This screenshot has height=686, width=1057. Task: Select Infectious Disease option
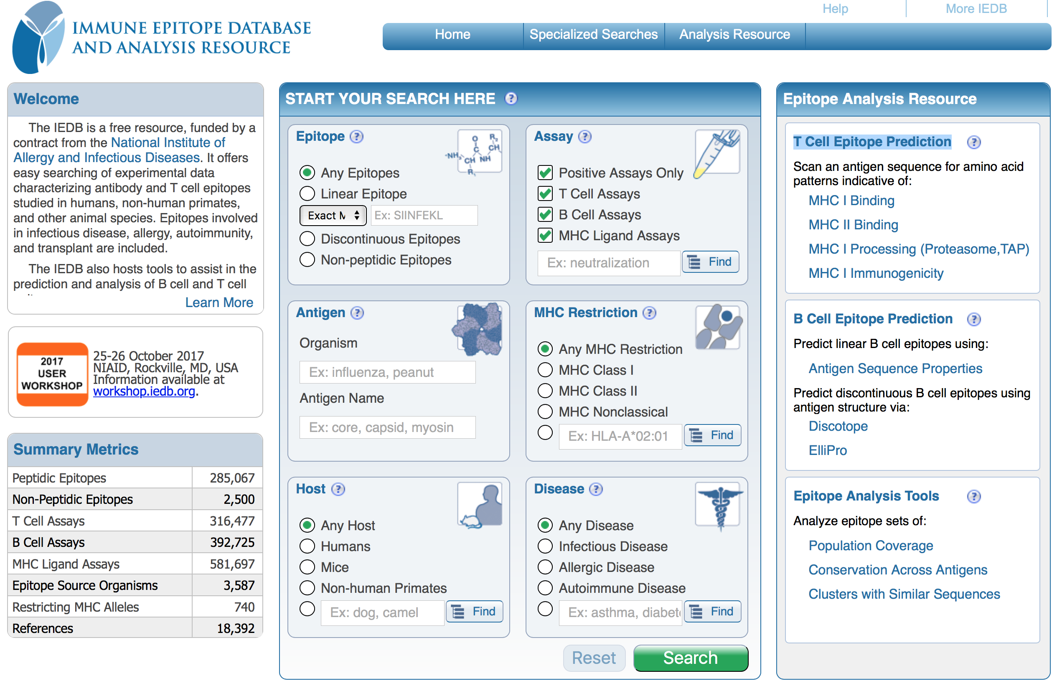[x=545, y=546]
